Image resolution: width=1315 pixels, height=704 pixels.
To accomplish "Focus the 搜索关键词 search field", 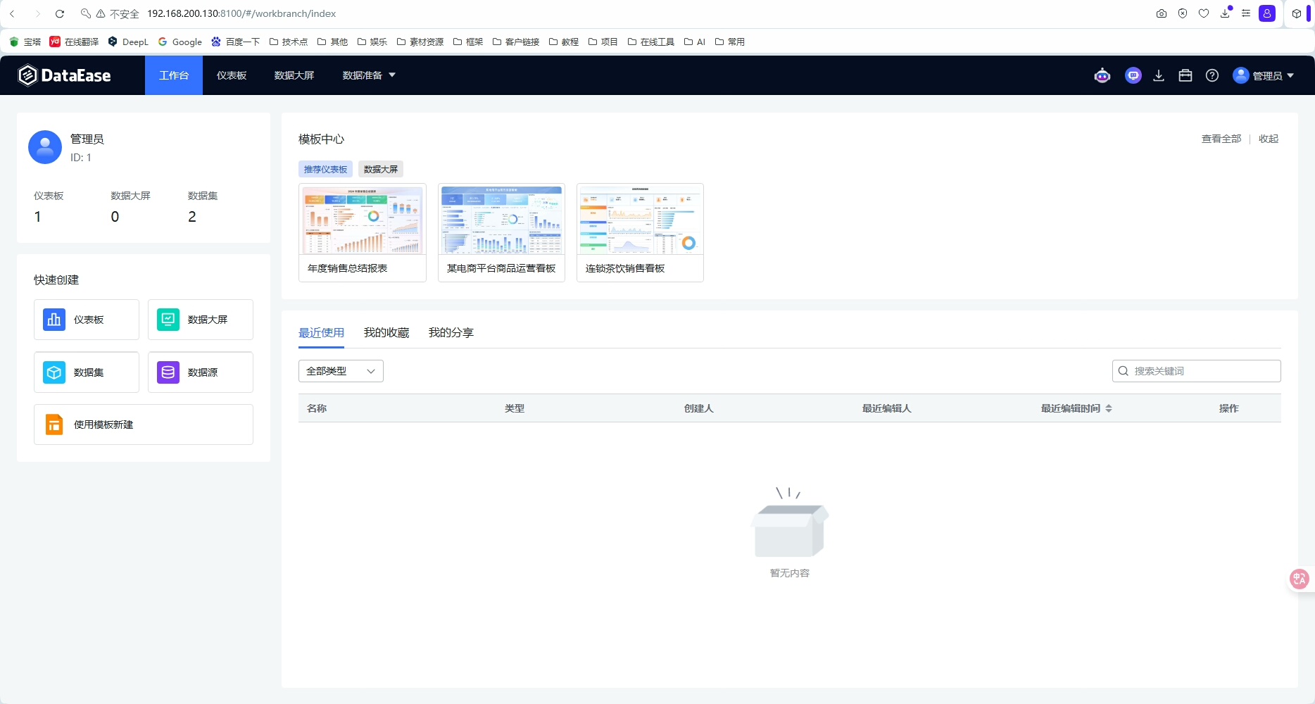I will tap(1197, 371).
